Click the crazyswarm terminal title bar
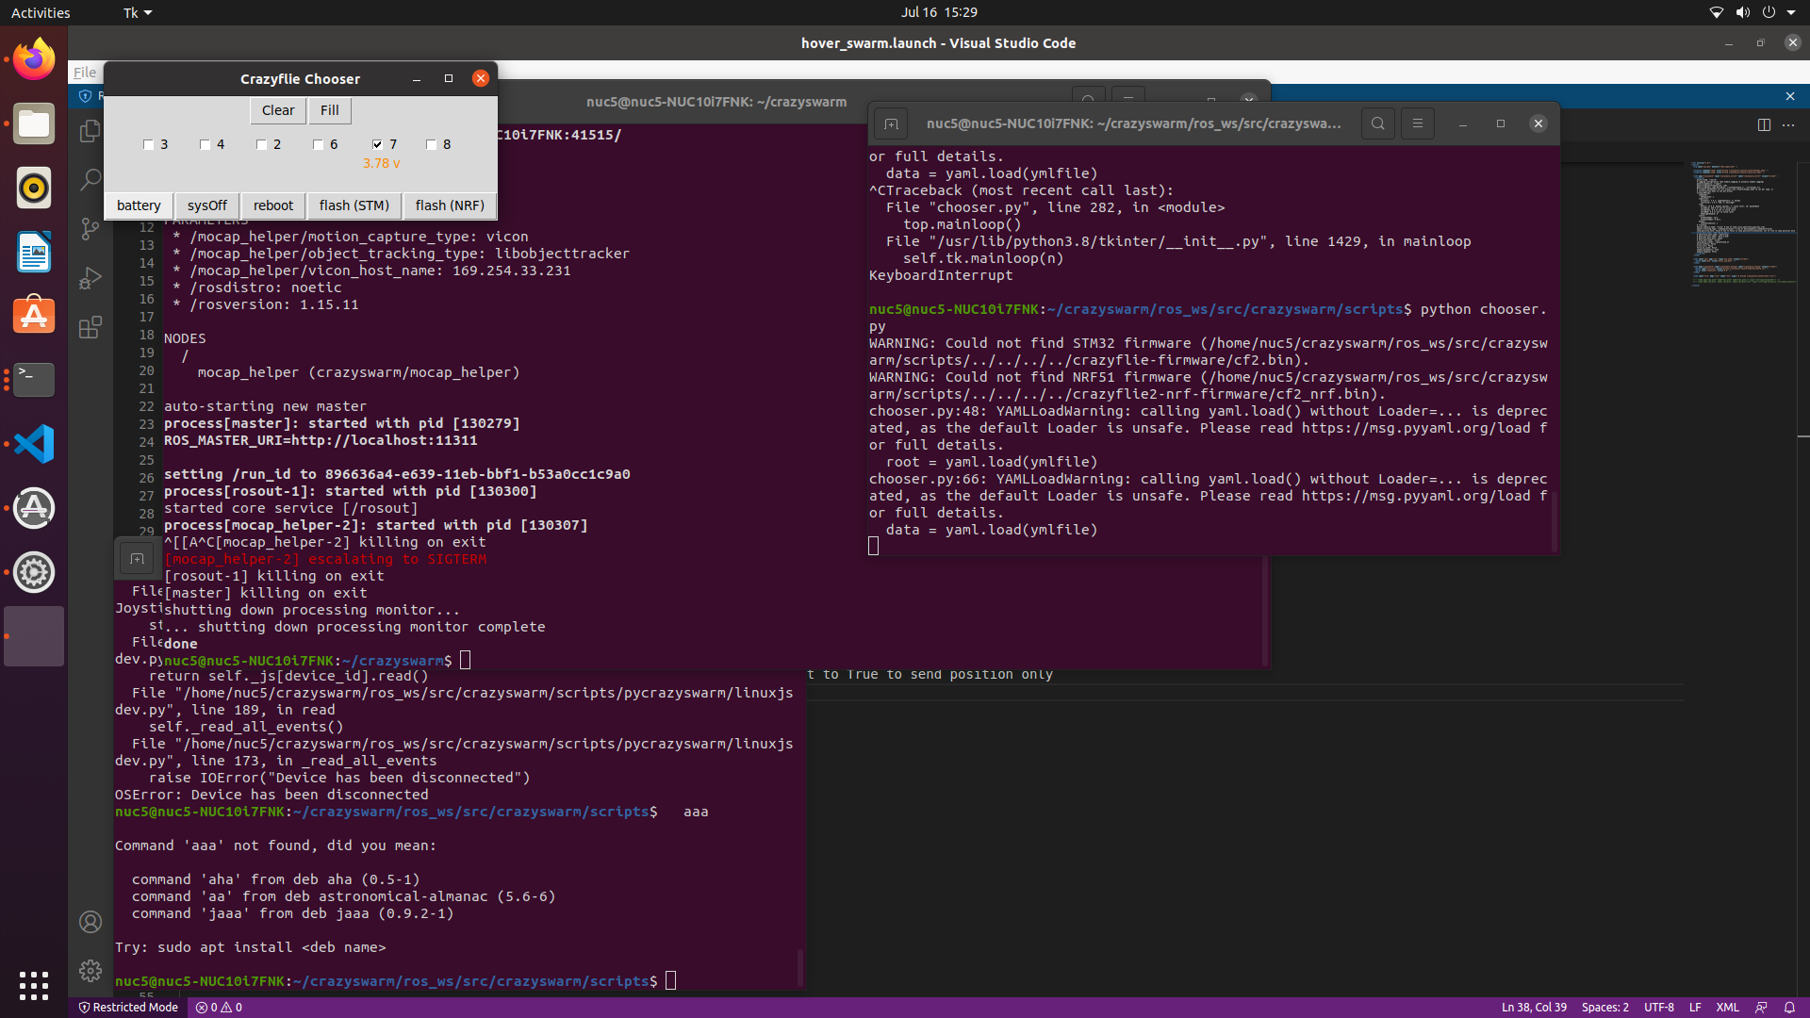1810x1018 pixels. (x=716, y=102)
